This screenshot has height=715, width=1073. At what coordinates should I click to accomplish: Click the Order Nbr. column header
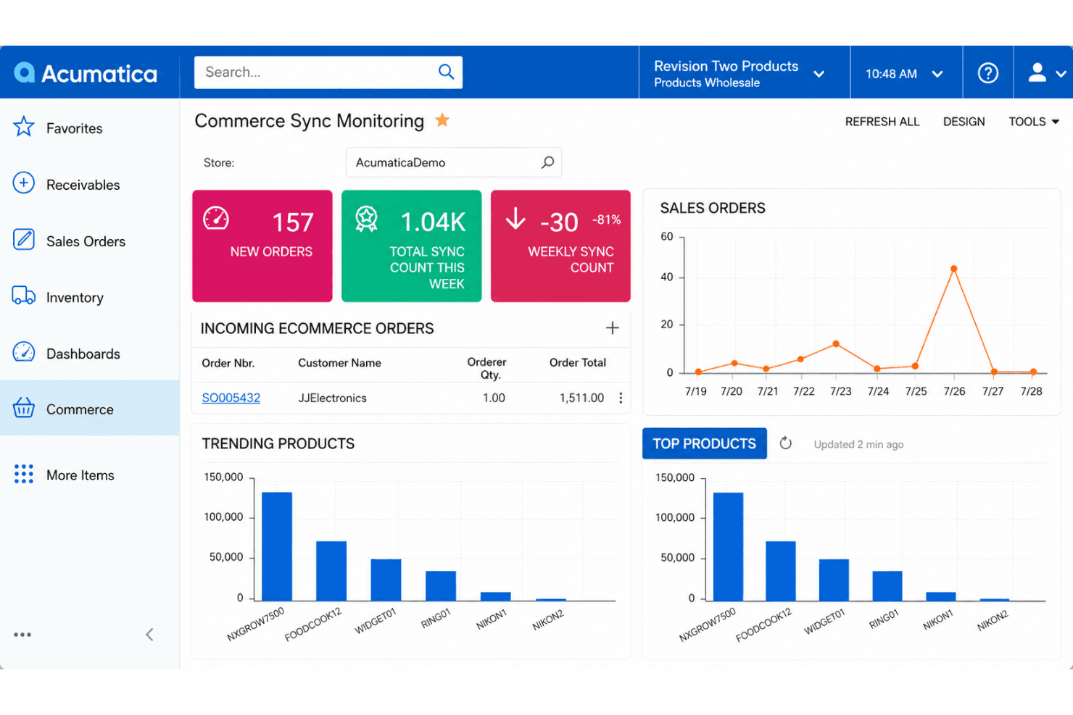point(228,363)
